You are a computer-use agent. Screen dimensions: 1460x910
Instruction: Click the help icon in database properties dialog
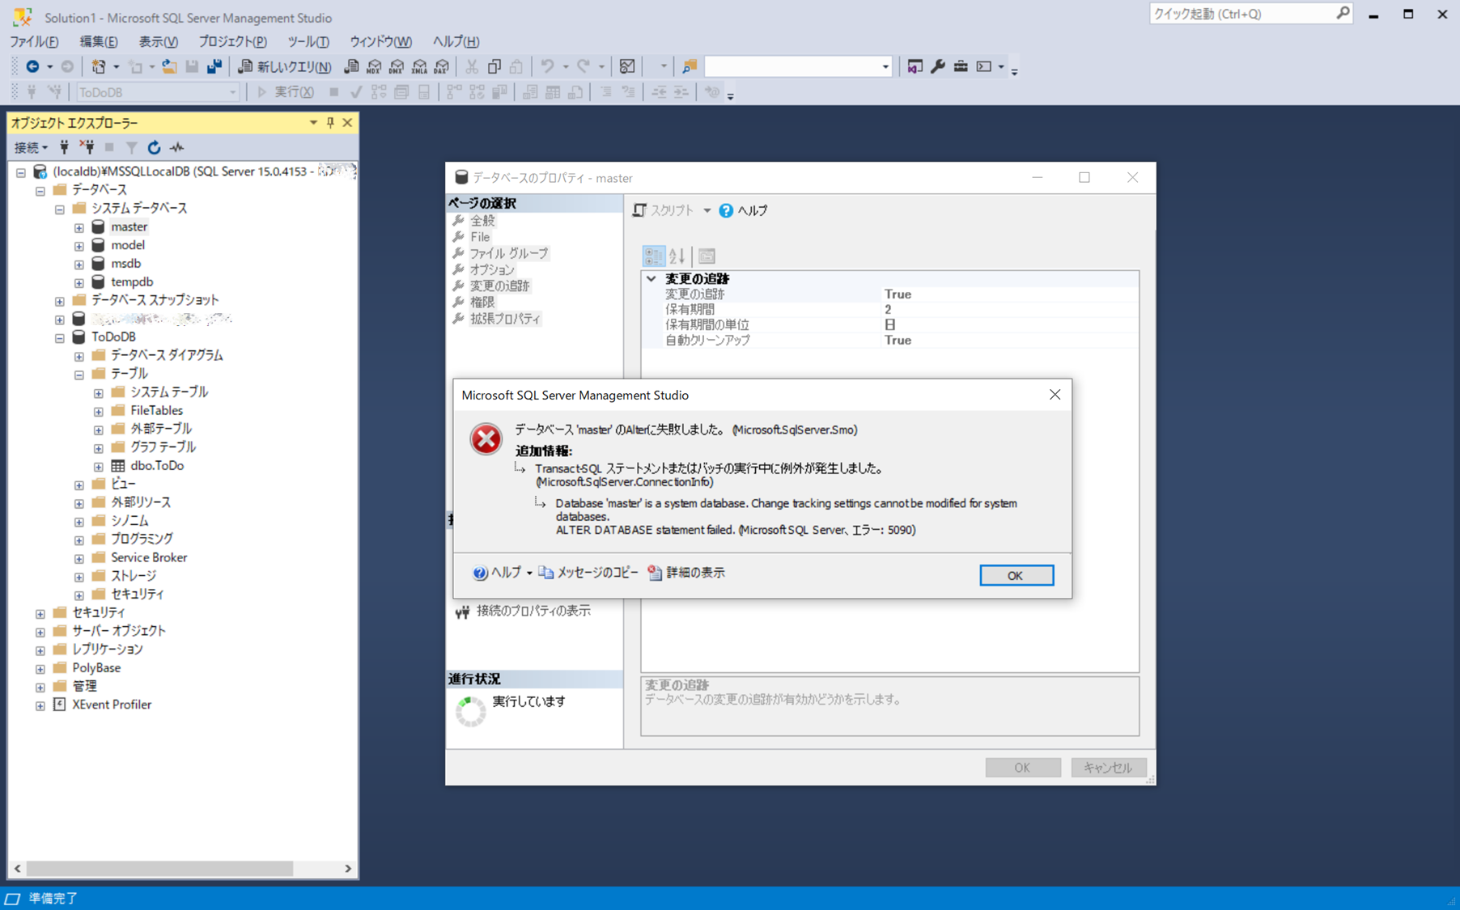click(726, 210)
